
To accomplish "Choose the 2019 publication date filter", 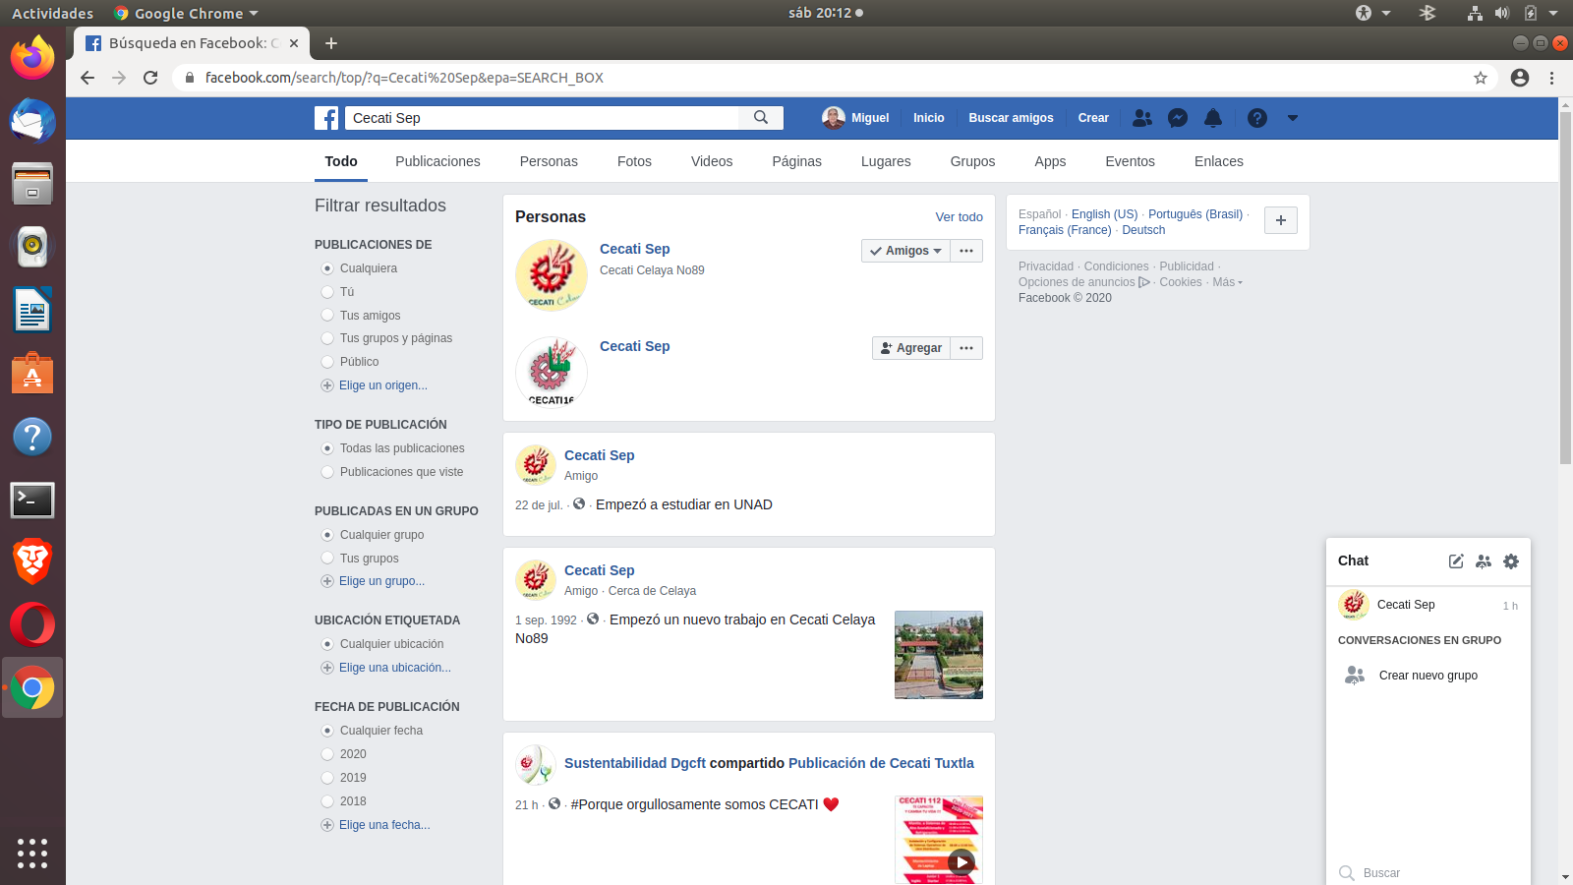I will pyautogui.click(x=327, y=778).
